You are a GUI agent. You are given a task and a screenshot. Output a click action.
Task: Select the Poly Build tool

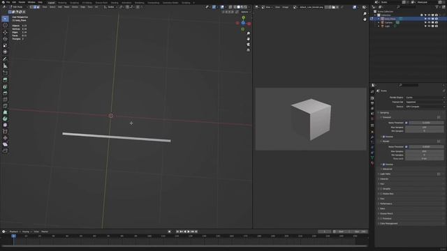pyautogui.click(x=5, y=112)
